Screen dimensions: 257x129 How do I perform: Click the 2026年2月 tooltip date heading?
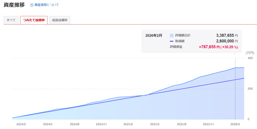(154, 36)
